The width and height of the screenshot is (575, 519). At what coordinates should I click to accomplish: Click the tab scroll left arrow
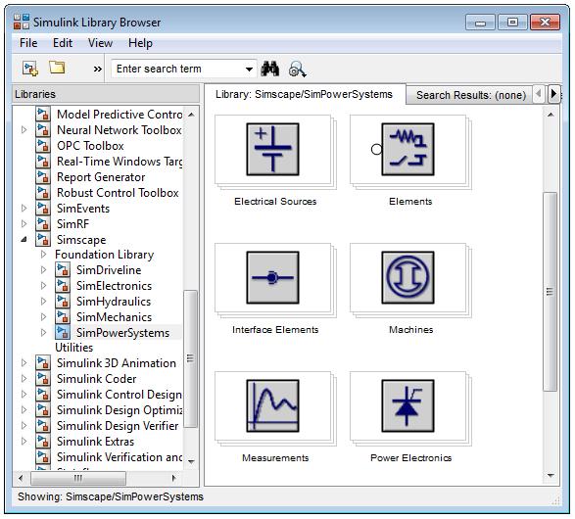[x=538, y=94]
